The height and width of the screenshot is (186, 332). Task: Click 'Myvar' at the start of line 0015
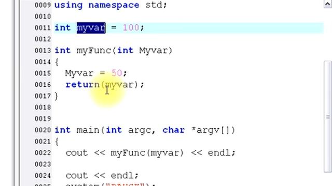[x=79, y=73]
